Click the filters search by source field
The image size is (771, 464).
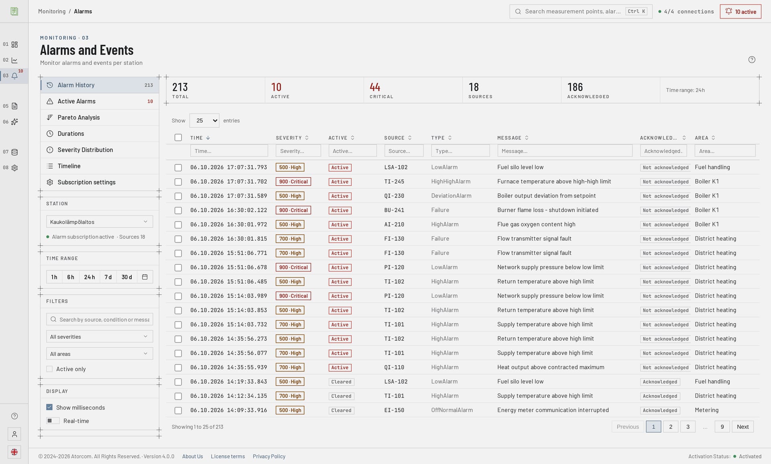100,320
